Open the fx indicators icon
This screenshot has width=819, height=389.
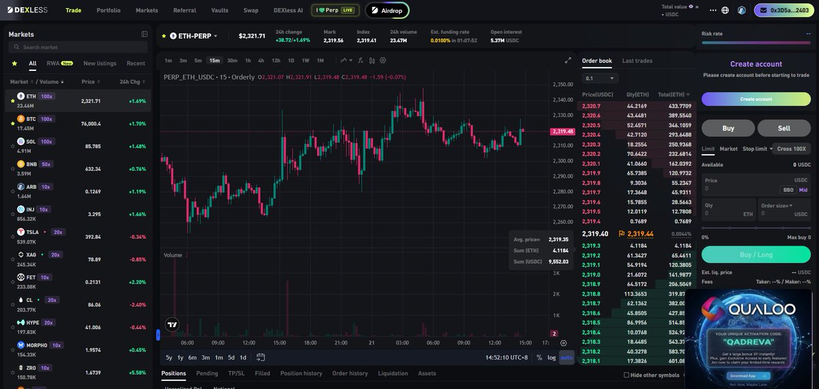click(x=362, y=60)
